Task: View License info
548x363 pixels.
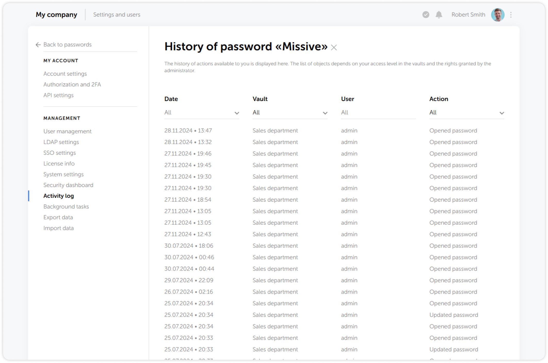Action: click(59, 163)
